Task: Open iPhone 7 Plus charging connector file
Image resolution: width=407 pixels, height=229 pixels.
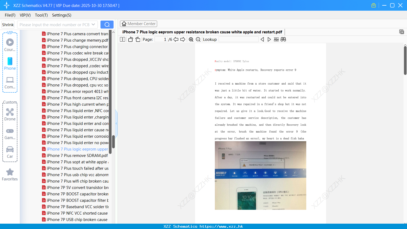Action: point(75,47)
